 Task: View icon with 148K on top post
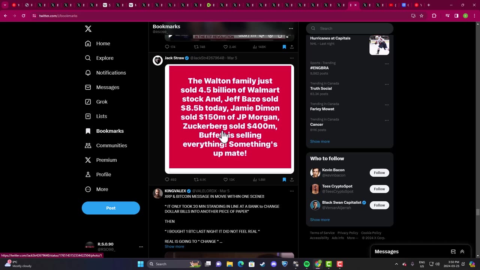[x=255, y=47]
